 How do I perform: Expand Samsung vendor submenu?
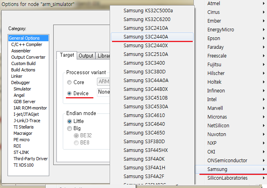click(231, 169)
